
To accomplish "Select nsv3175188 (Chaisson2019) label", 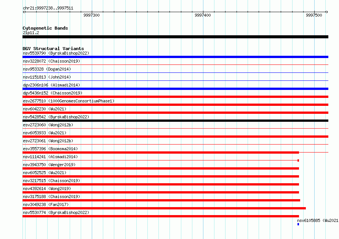I will click(x=51, y=197).
